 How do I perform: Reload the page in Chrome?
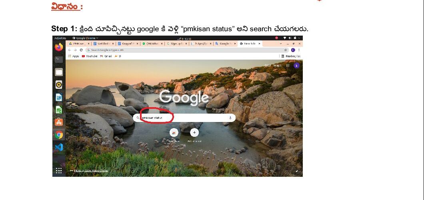point(81,50)
